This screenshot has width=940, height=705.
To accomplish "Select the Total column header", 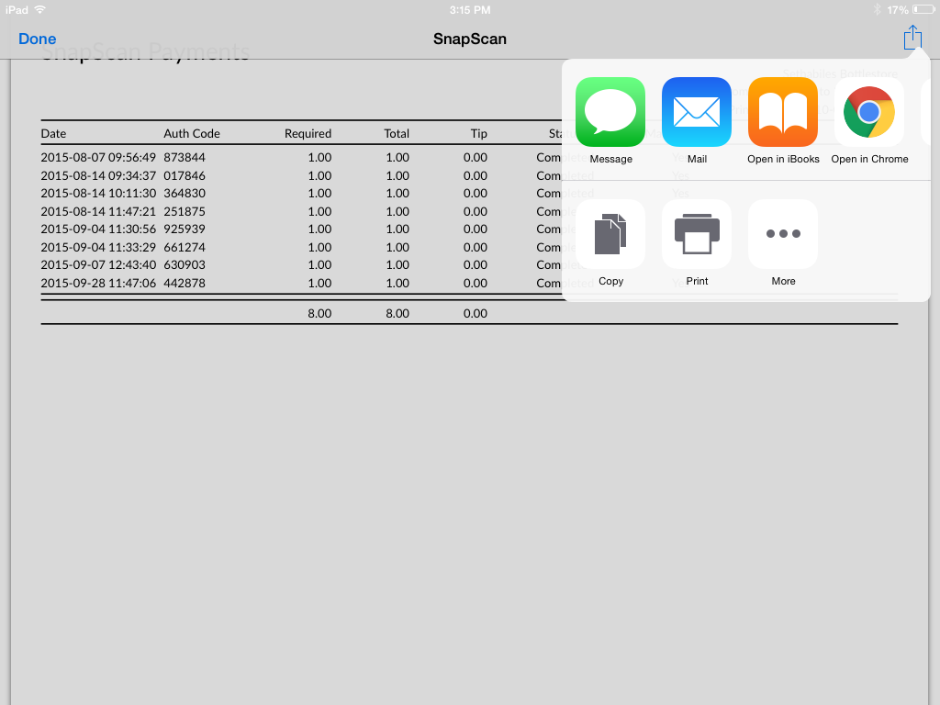I will (397, 134).
